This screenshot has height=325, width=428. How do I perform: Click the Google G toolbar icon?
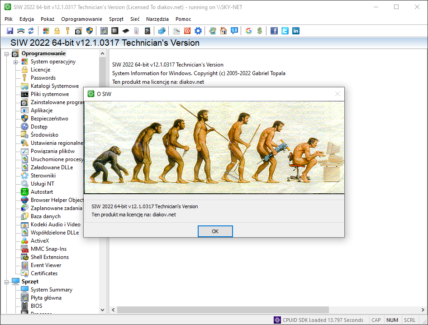249,31
